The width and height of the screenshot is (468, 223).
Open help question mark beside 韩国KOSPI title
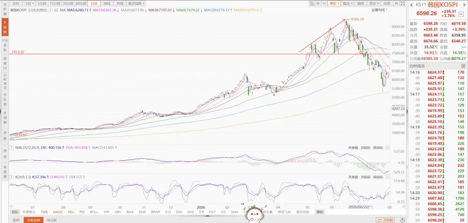click(x=50, y=10)
